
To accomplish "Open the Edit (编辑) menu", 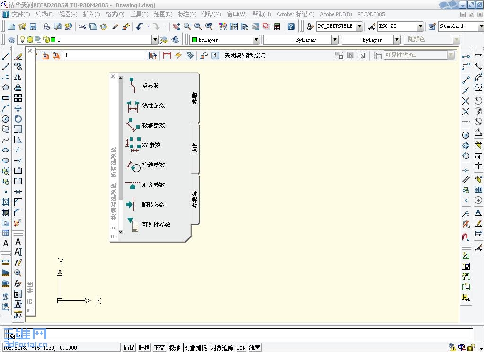I will (44, 14).
